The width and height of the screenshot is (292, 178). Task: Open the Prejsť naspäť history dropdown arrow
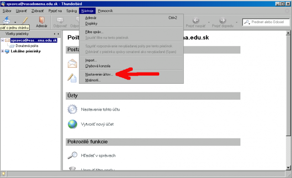point(209,22)
